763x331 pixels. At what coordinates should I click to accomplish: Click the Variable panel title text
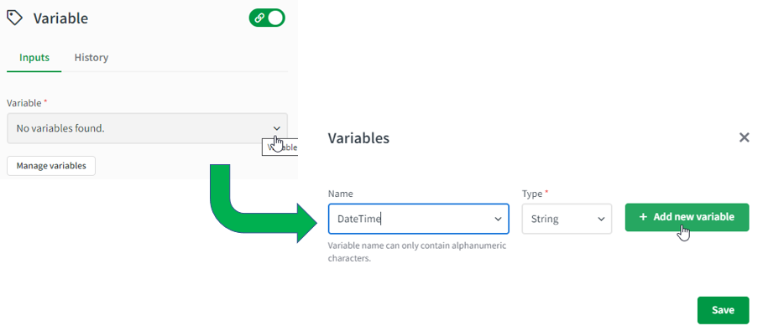point(60,18)
